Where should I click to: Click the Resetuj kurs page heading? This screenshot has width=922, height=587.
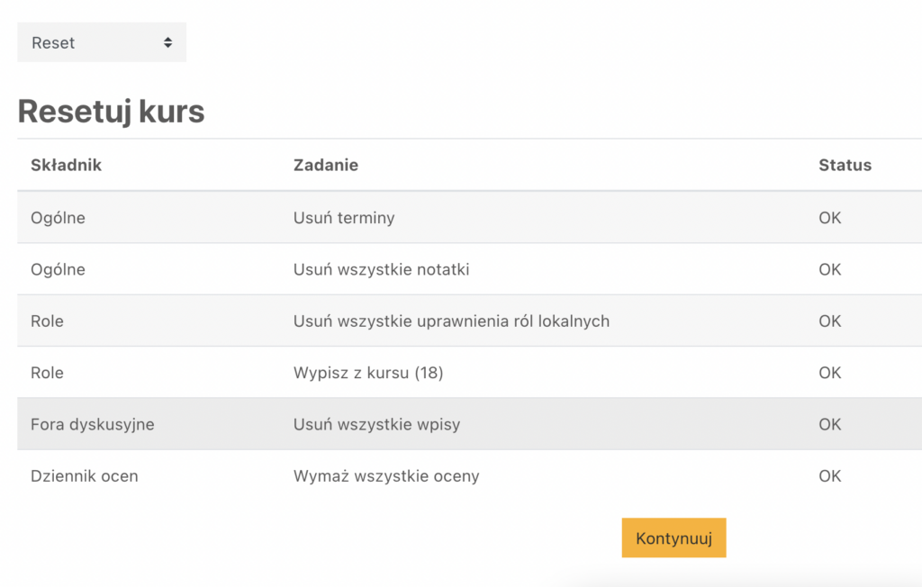pos(111,111)
